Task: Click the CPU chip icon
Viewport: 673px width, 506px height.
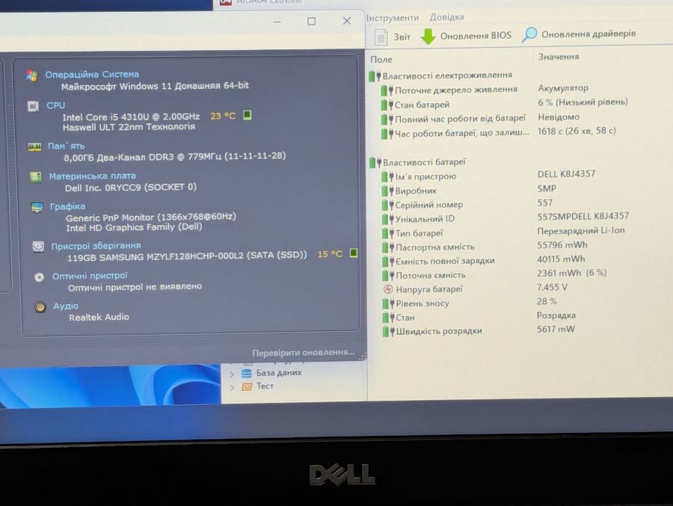Action: 33,105
